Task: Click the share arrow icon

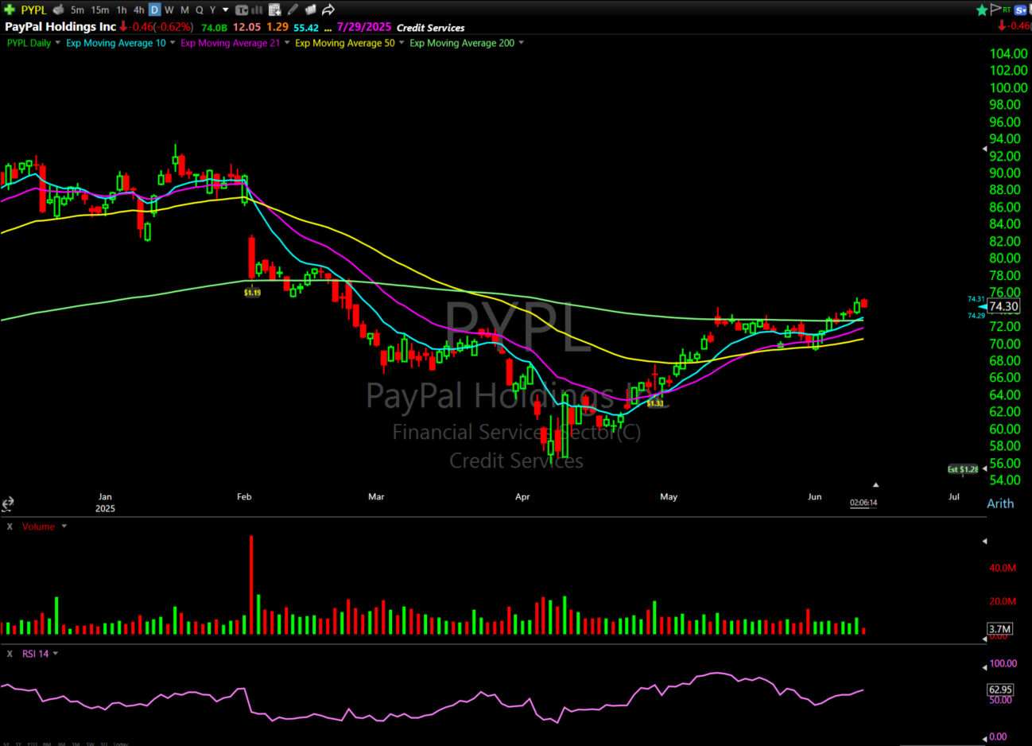Action: 328,10
